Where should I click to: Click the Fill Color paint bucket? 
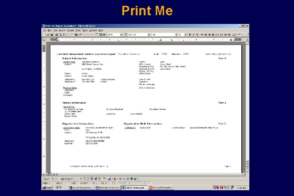104,179
